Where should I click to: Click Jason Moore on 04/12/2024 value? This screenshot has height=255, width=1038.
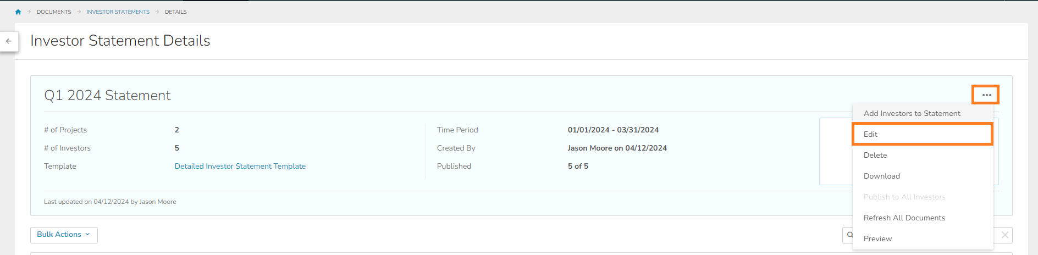tap(617, 148)
